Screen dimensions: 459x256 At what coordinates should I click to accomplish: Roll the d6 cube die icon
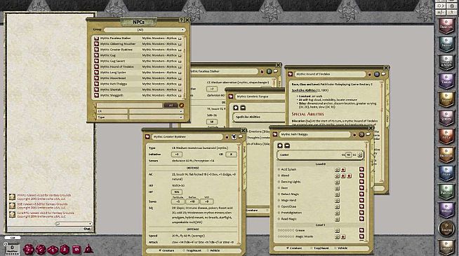(76, 249)
